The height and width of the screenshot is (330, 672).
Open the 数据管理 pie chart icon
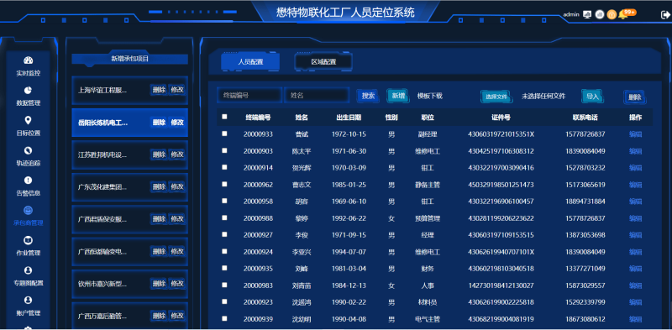point(29,91)
